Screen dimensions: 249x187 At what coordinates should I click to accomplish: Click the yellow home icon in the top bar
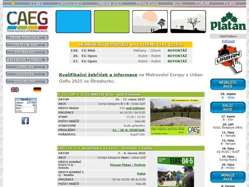pyautogui.click(x=13, y=3)
